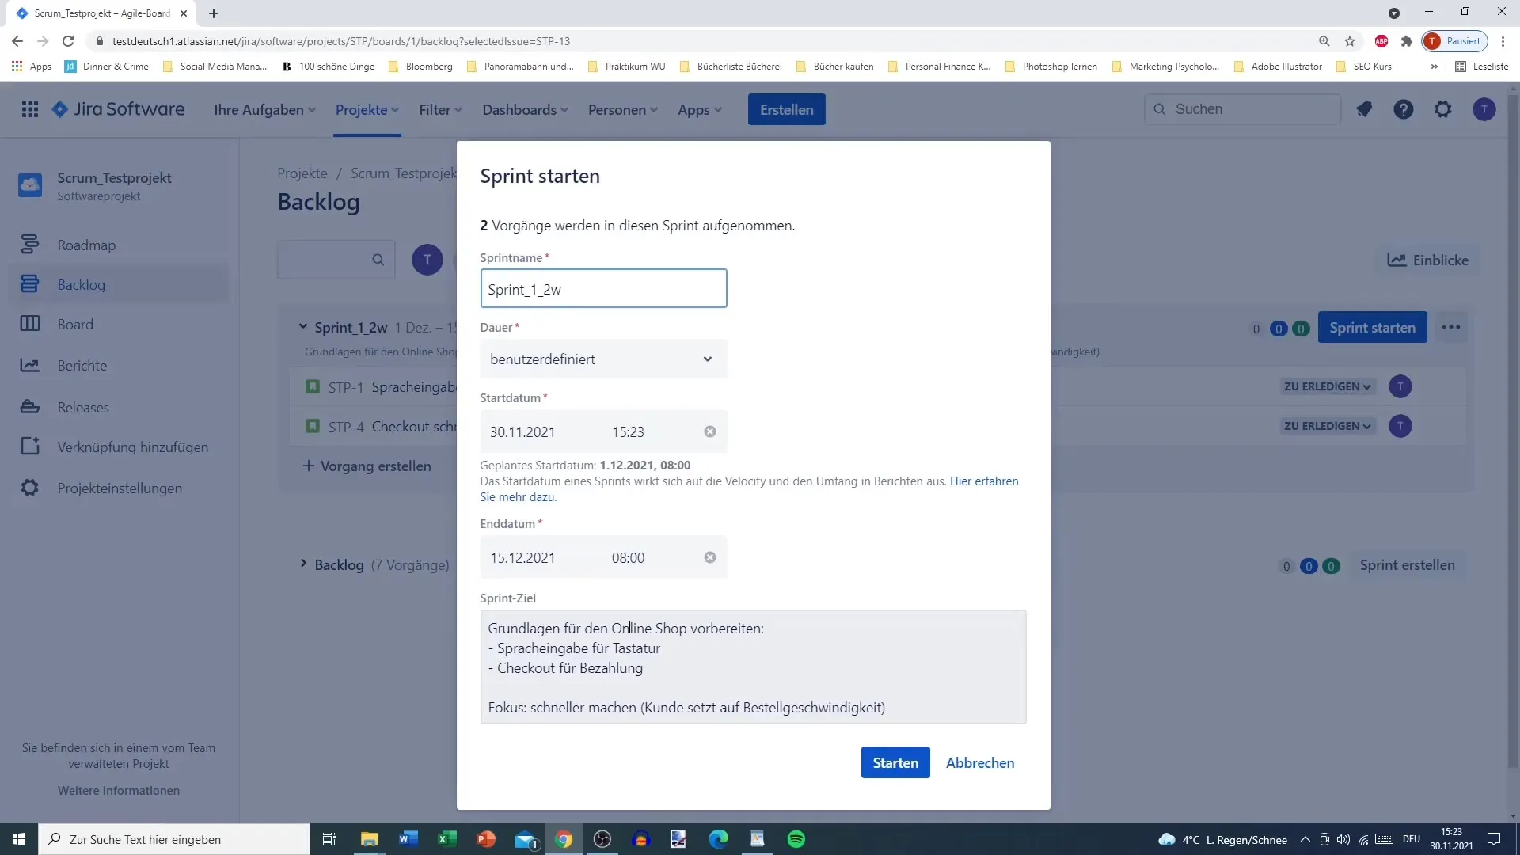Click the Startdatum time 15:23
The image size is (1520, 855).
628,431
